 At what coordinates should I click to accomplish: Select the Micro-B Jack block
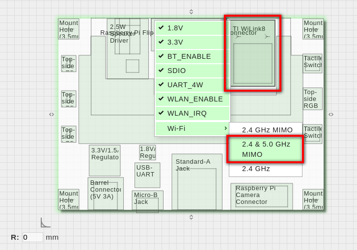[x=147, y=200]
